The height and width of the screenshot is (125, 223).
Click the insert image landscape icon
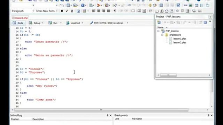[x=191, y=6]
